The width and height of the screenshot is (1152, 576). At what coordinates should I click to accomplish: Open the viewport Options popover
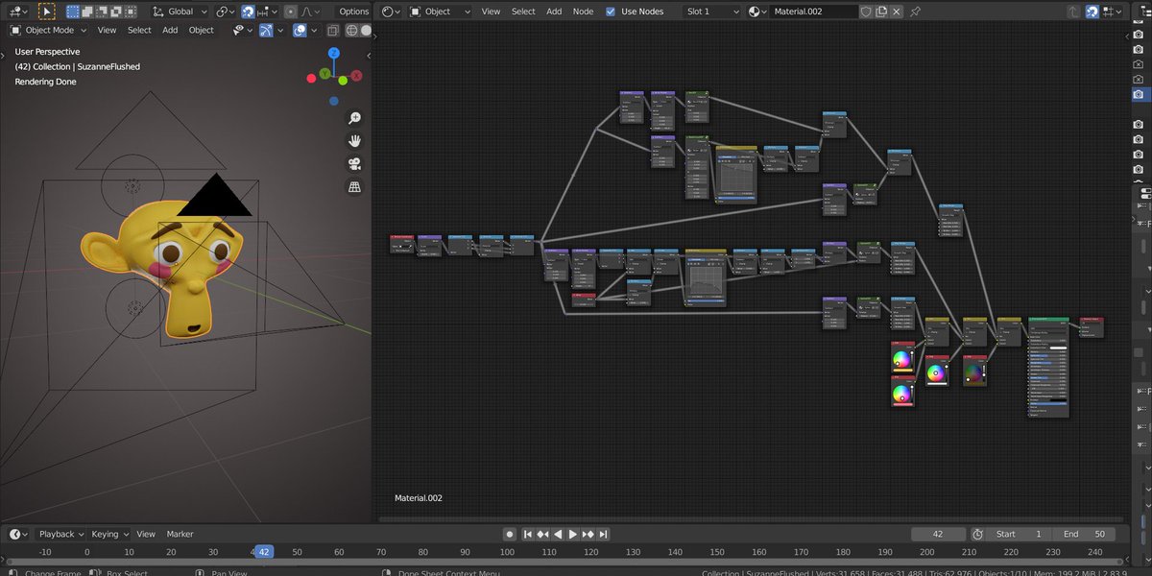pyautogui.click(x=353, y=12)
